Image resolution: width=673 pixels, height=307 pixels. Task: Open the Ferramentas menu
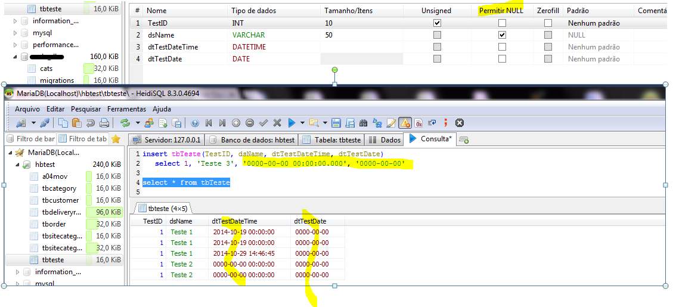(x=126, y=109)
